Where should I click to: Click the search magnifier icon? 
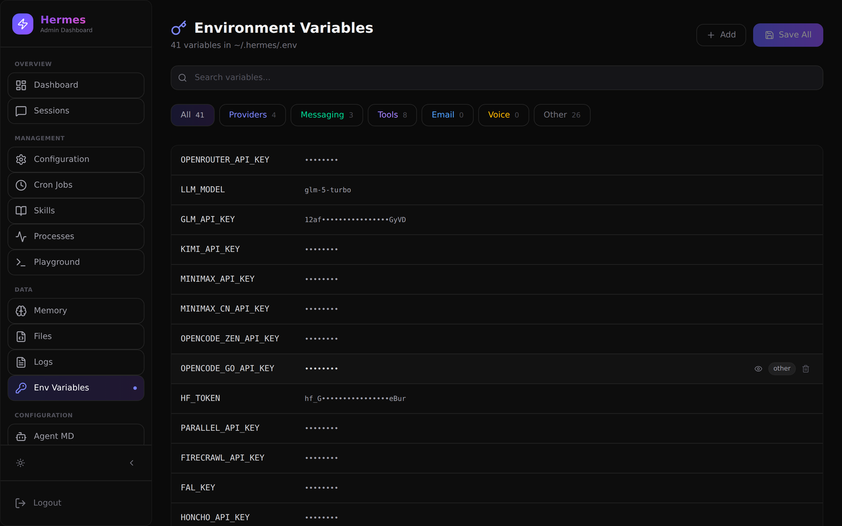182,78
